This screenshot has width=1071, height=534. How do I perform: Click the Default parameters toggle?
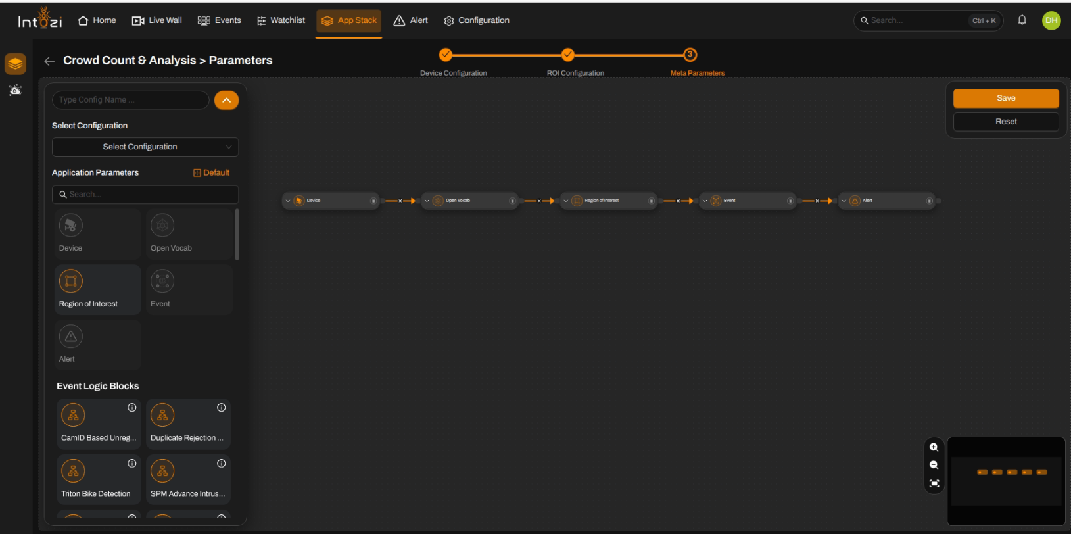click(x=211, y=173)
